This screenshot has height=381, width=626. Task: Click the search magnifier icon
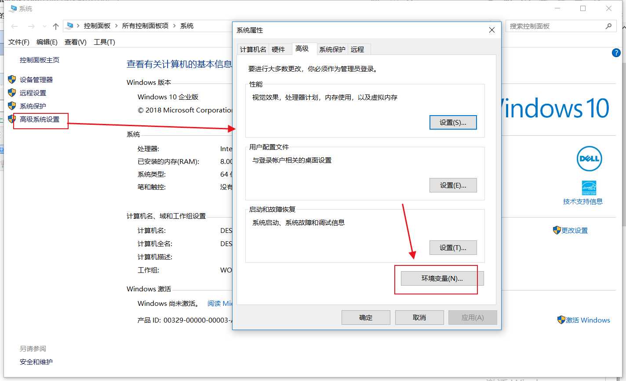[x=608, y=26]
